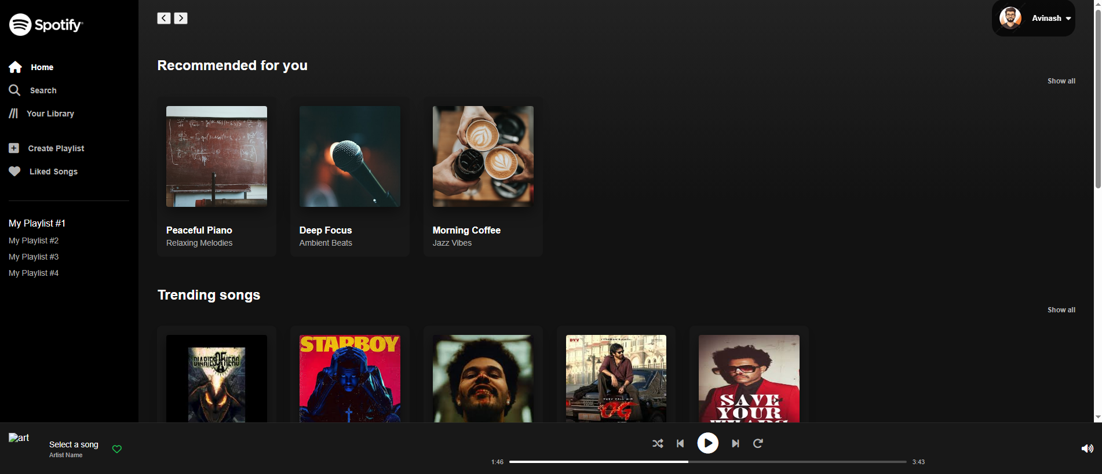This screenshot has width=1102, height=474.
Task: Go forward with the right arrow button
Action: (181, 18)
